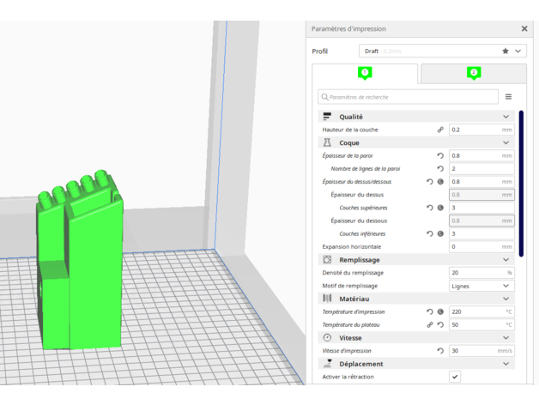Click the Paramètres de recherche search field
539x405 pixels.
(409, 97)
